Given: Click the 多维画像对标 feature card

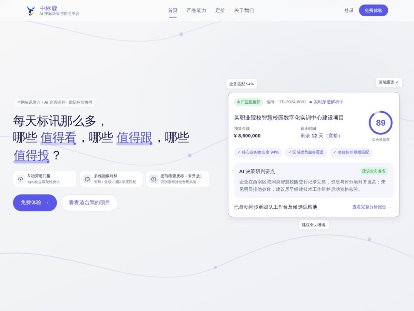Looking at the screenshot, I should pyautogui.click(x=111, y=179).
